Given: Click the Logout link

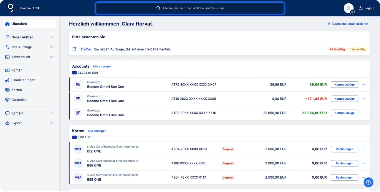Looking at the screenshot, I should [369, 8].
